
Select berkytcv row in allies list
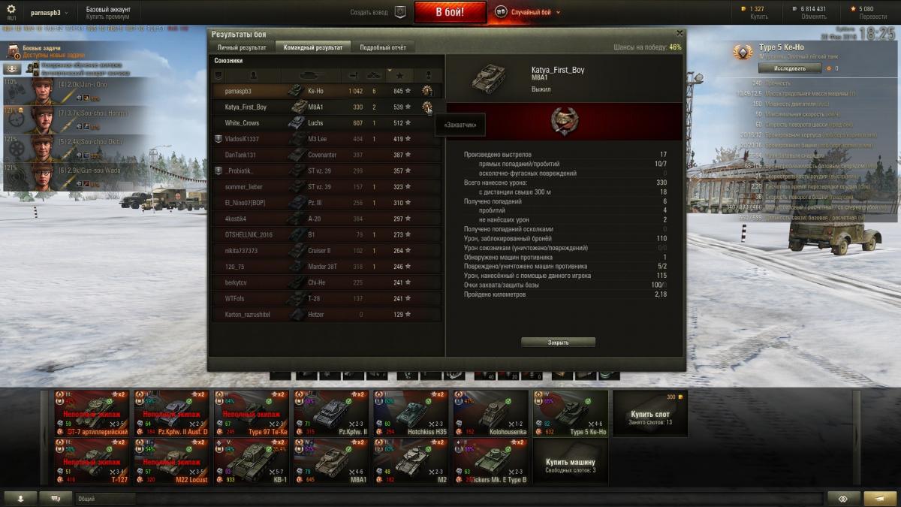pos(327,282)
